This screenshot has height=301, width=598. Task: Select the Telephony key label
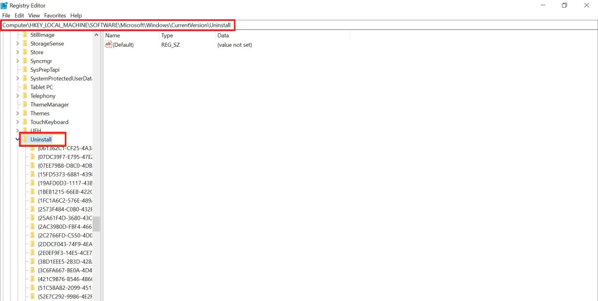click(43, 96)
